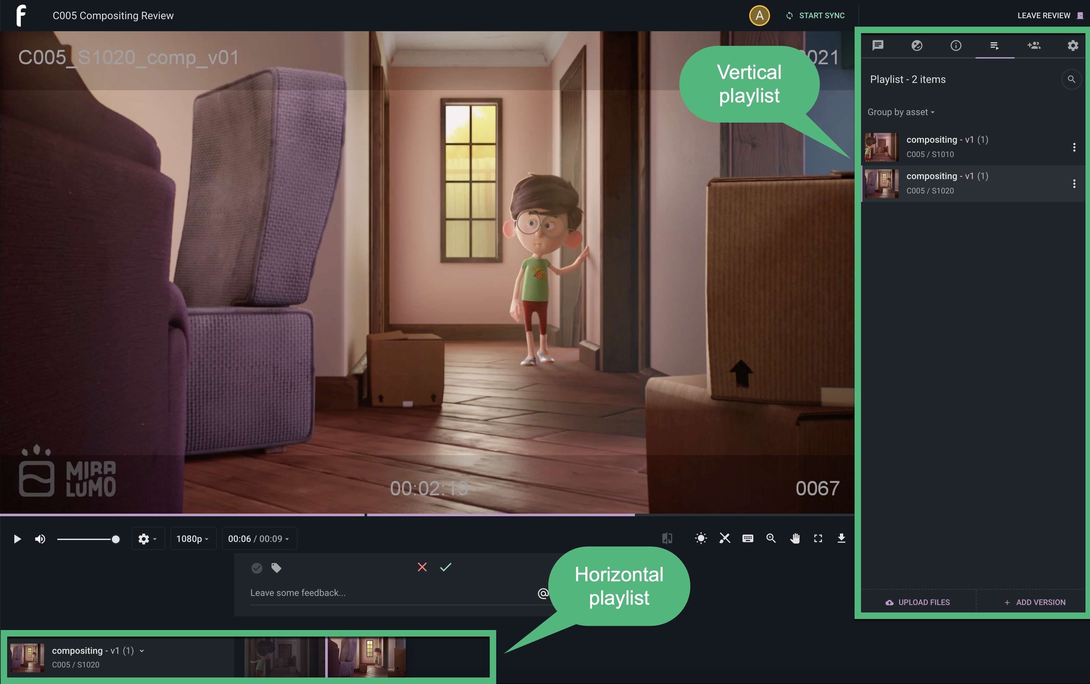Enter fullscreen mode
Screen dimensions: 1090x684
point(818,538)
